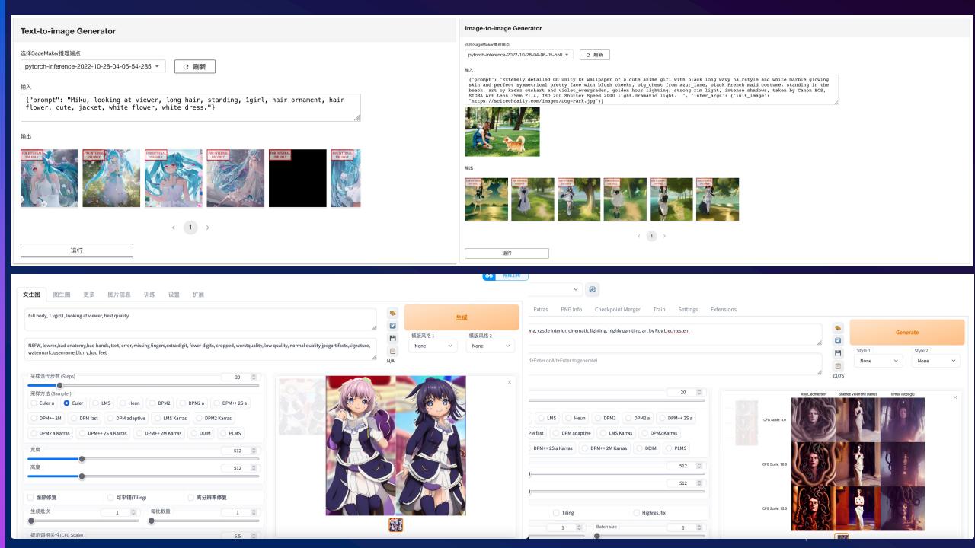Click the 采样迭代步数 Steps slider
Screen dimensions: 975x548
point(143,385)
